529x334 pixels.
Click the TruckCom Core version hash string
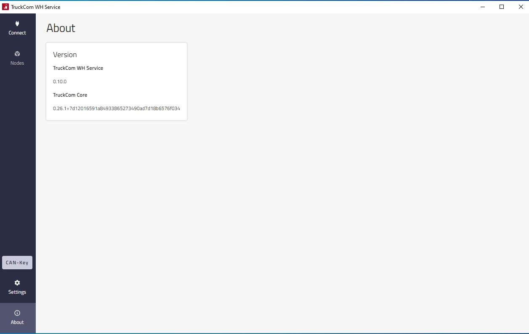[x=116, y=108]
